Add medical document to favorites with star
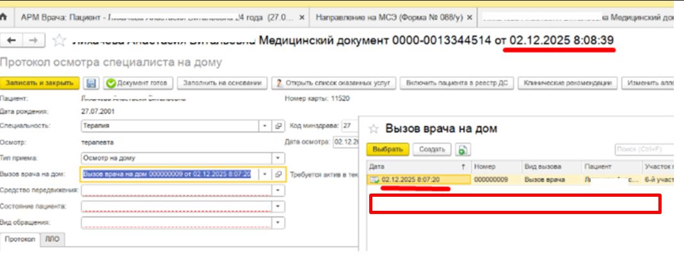684x260 pixels. coord(59,41)
